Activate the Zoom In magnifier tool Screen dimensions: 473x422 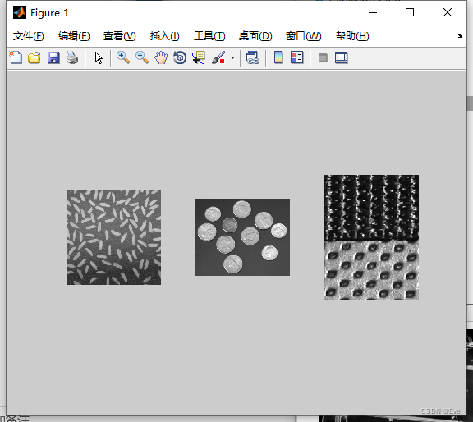pos(123,57)
